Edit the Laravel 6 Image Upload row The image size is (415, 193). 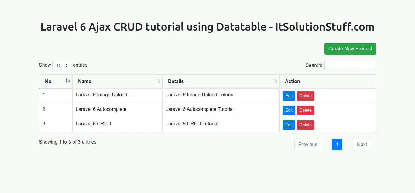(289, 96)
